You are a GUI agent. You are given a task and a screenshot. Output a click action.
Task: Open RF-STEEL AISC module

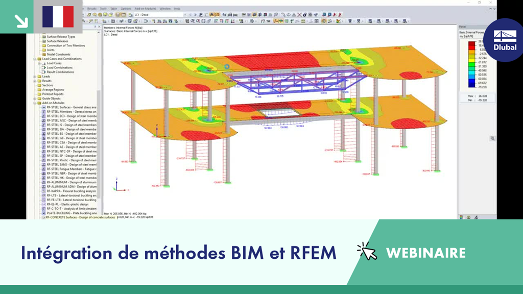(72, 120)
